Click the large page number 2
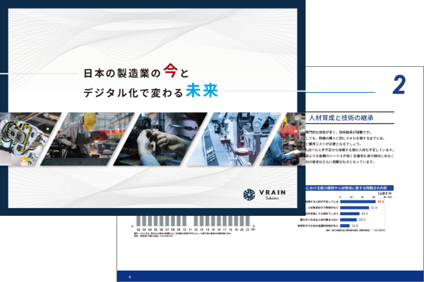Image resolution: width=424 pixels, height=282 pixels. click(399, 85)
